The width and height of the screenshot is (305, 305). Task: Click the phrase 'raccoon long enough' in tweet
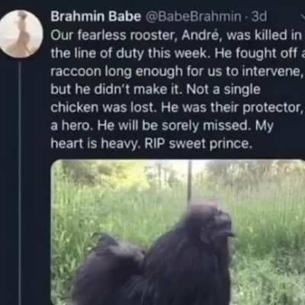[117, 72]
